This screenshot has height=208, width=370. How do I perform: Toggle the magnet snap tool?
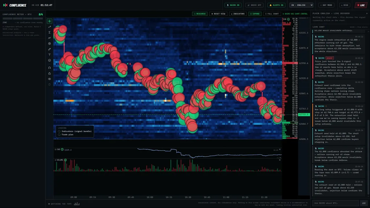(x=49, y=68)
